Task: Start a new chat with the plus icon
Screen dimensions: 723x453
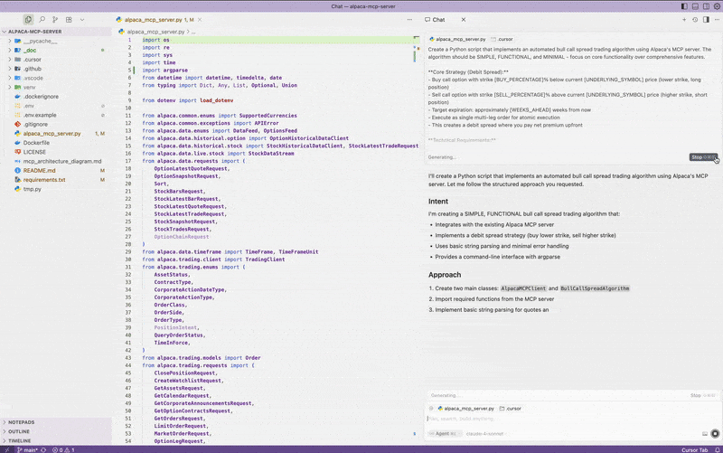Action: 684,20
